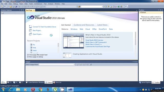Click the Cut scissors toolbar icon

(19, 7)
